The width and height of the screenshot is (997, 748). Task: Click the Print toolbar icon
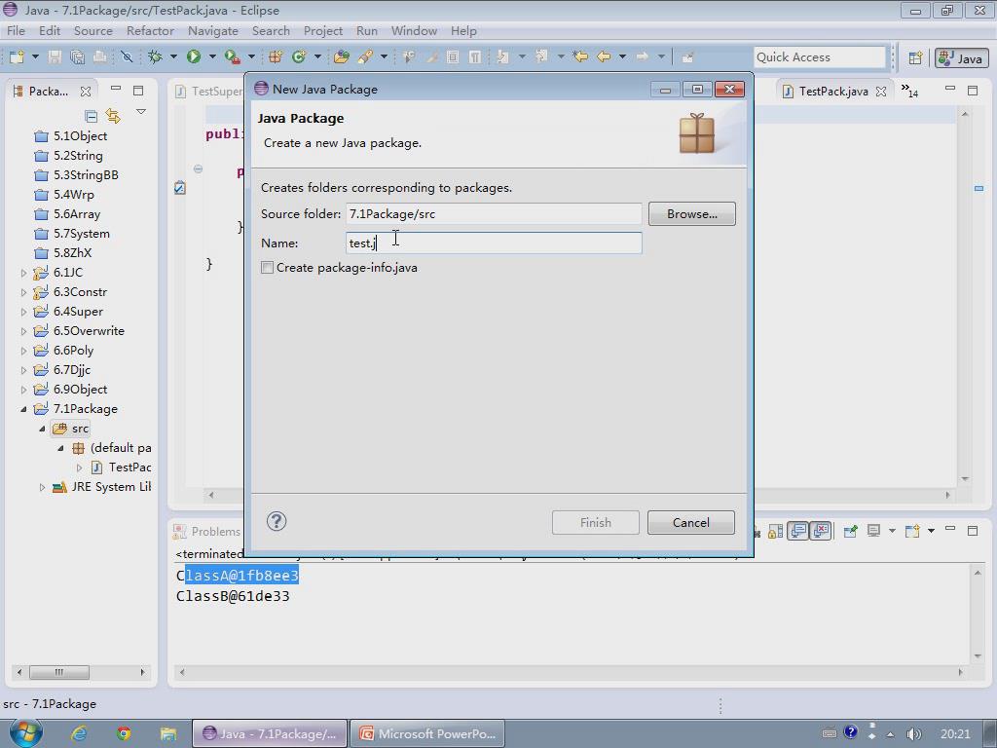pos(100,57)
